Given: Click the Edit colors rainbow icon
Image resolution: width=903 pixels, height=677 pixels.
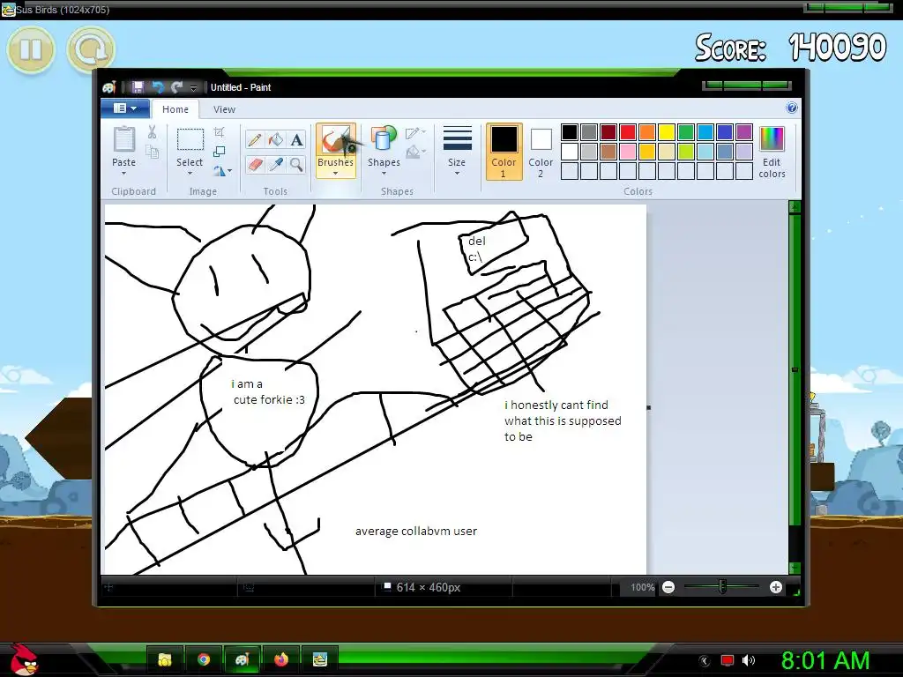Looking at the screenshot, I should (x=772, y=140).
